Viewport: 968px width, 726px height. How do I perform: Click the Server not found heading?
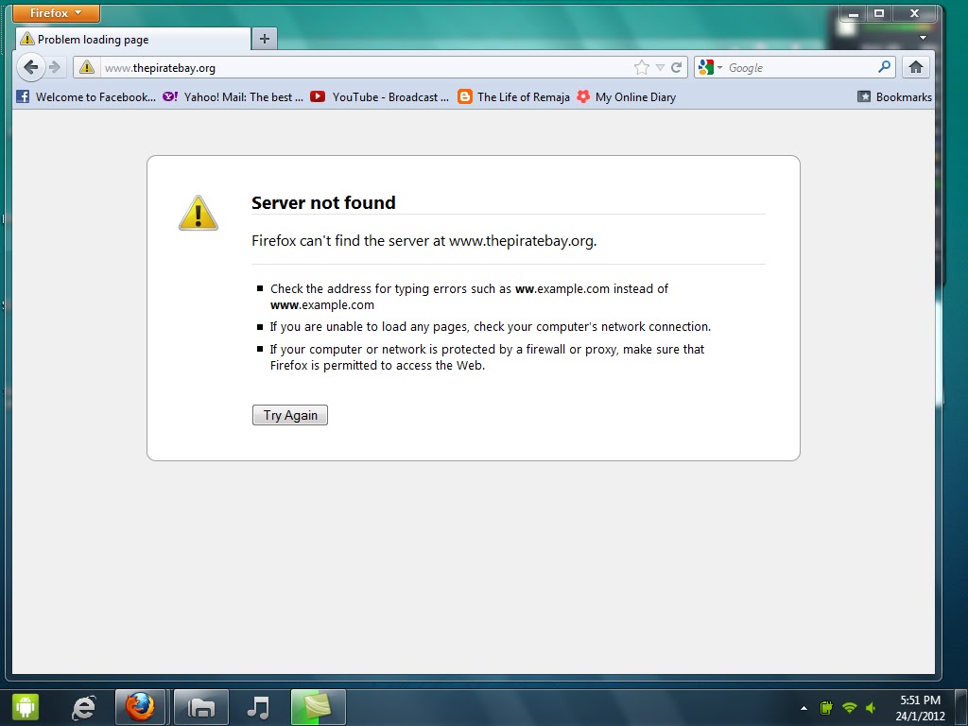click(x=323, y=202)
